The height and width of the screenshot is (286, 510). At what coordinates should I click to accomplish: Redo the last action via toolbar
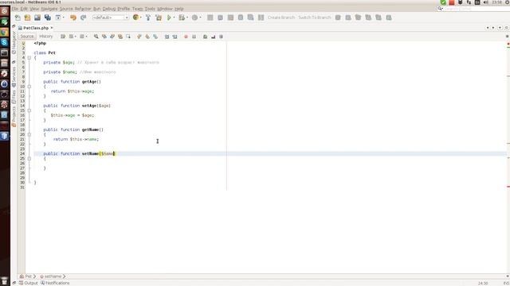(x=83, y=17)
